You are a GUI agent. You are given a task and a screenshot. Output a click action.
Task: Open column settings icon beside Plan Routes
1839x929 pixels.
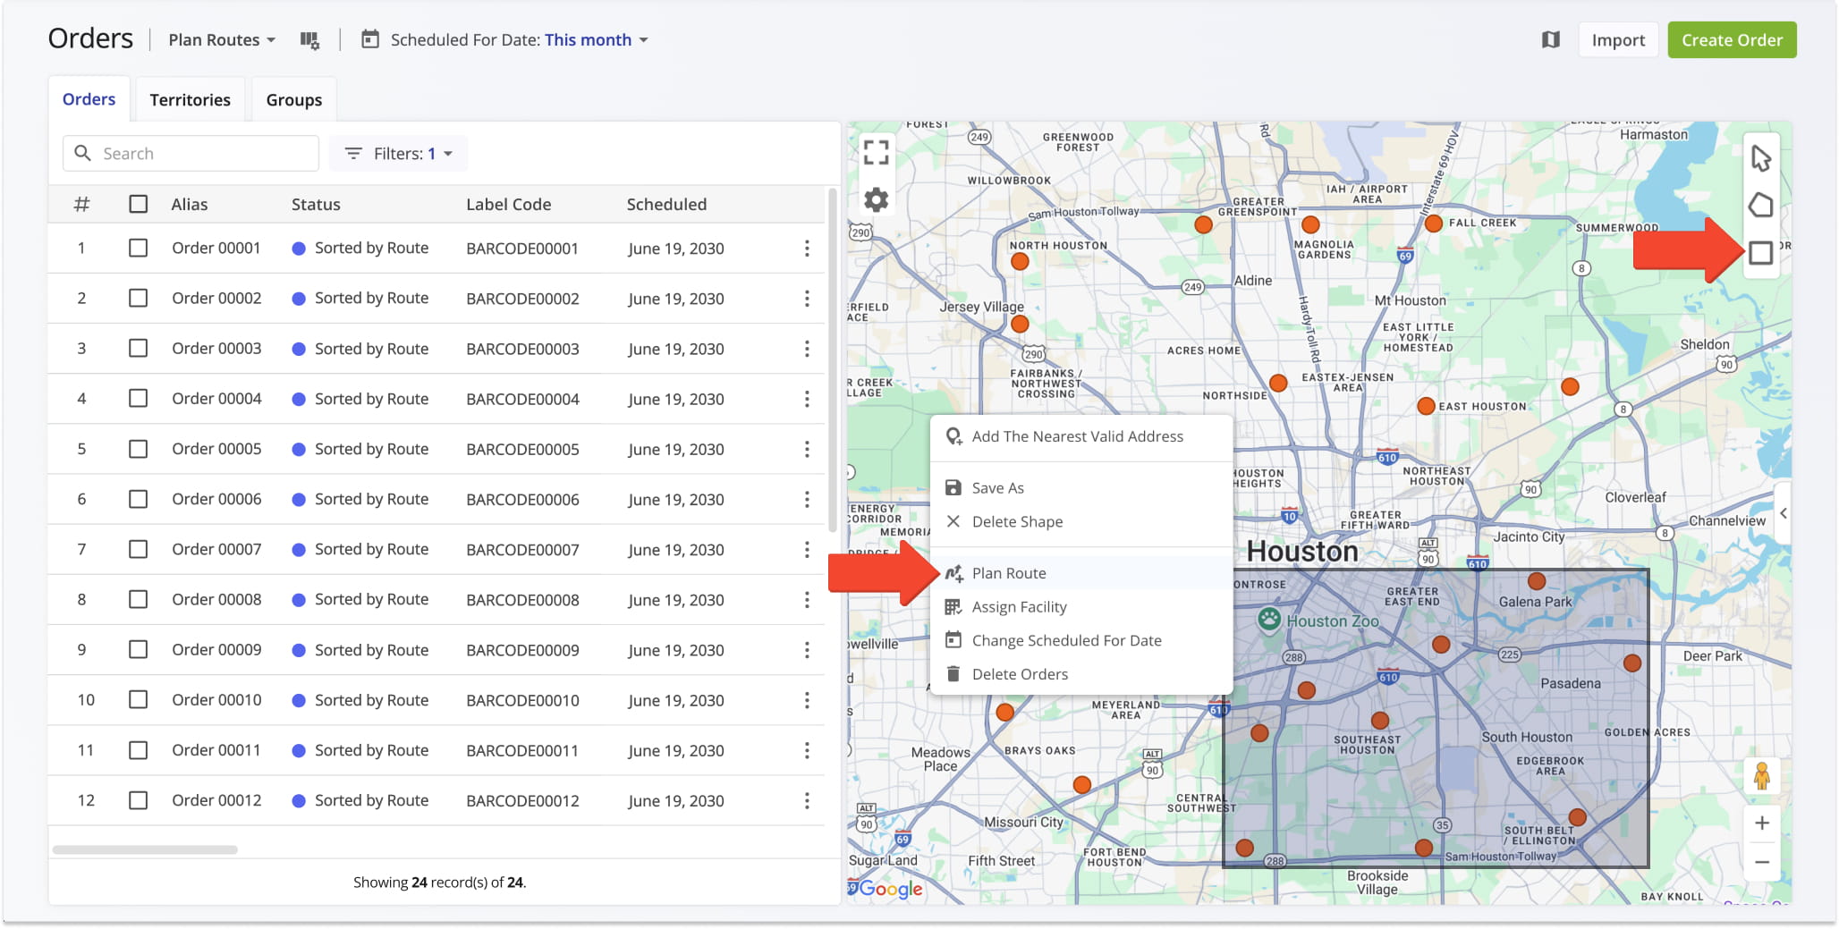[x=309, y=40]
